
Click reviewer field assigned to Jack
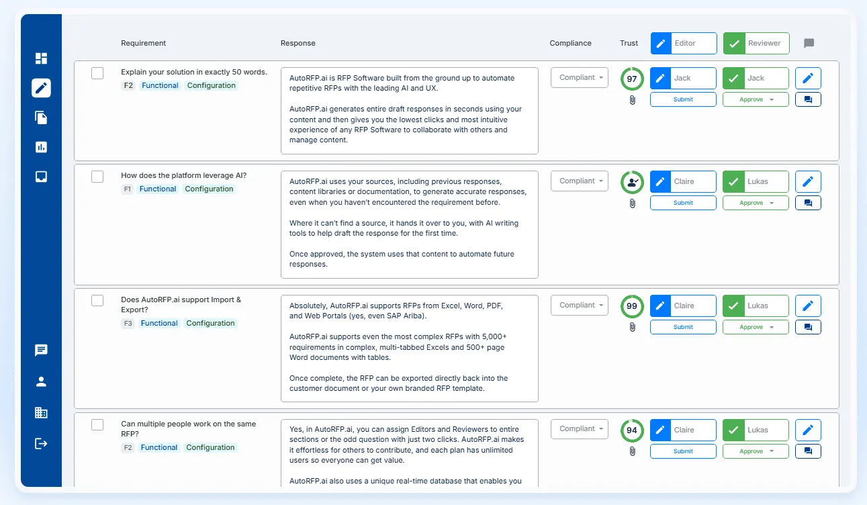(756, 78)
